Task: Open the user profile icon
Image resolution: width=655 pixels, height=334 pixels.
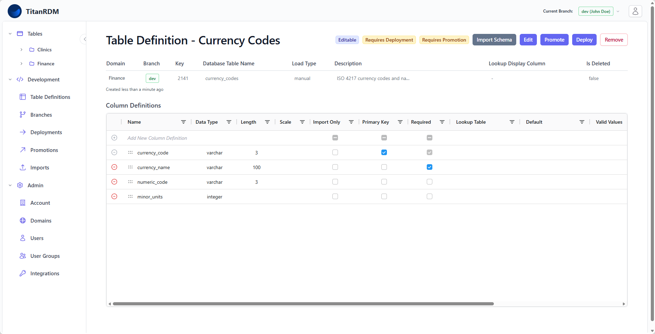Action: pos(635,11)
